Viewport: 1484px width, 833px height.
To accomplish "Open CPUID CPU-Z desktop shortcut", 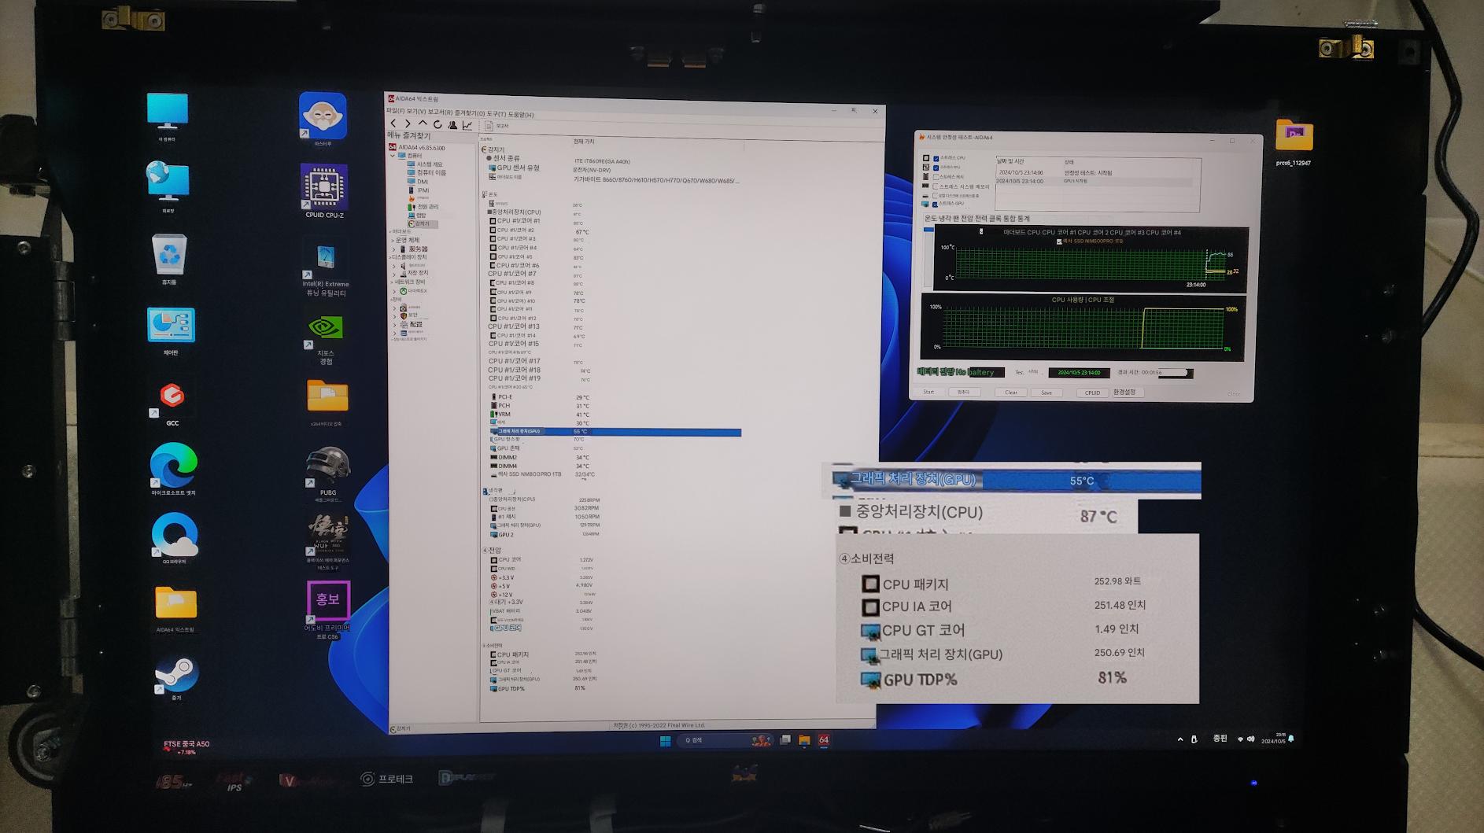I will (x=324, y=189).
